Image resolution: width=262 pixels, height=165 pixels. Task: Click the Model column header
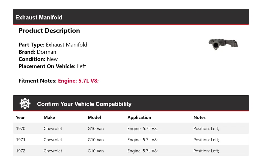click(x=94, y=117)
